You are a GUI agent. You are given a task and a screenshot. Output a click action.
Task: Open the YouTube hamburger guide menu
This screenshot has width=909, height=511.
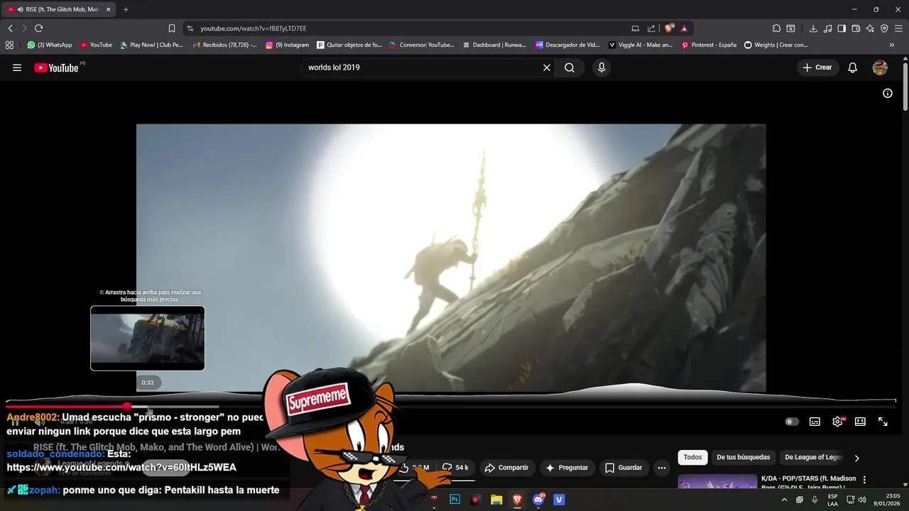pos(17,67)
